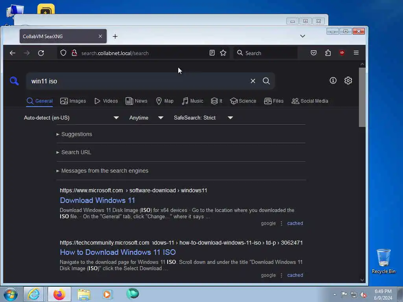Click the green round taskbar app icon
The image size is (403, 302).
coord(132,293)
